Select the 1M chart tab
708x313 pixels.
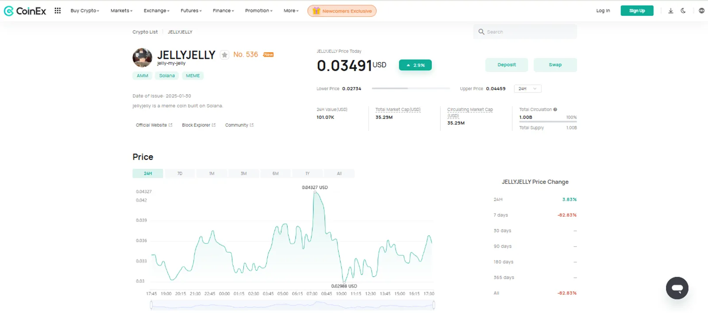[x=212, y=173]
